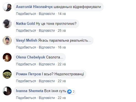This screenshot has height=102, width=136.
Task: Click the blue like reaction icon
Action: [x=69, y=92]
